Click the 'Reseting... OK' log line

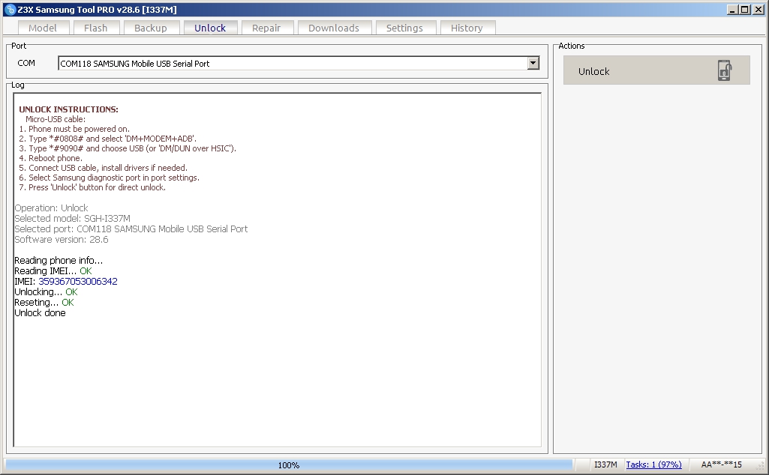tap(44, 303)
